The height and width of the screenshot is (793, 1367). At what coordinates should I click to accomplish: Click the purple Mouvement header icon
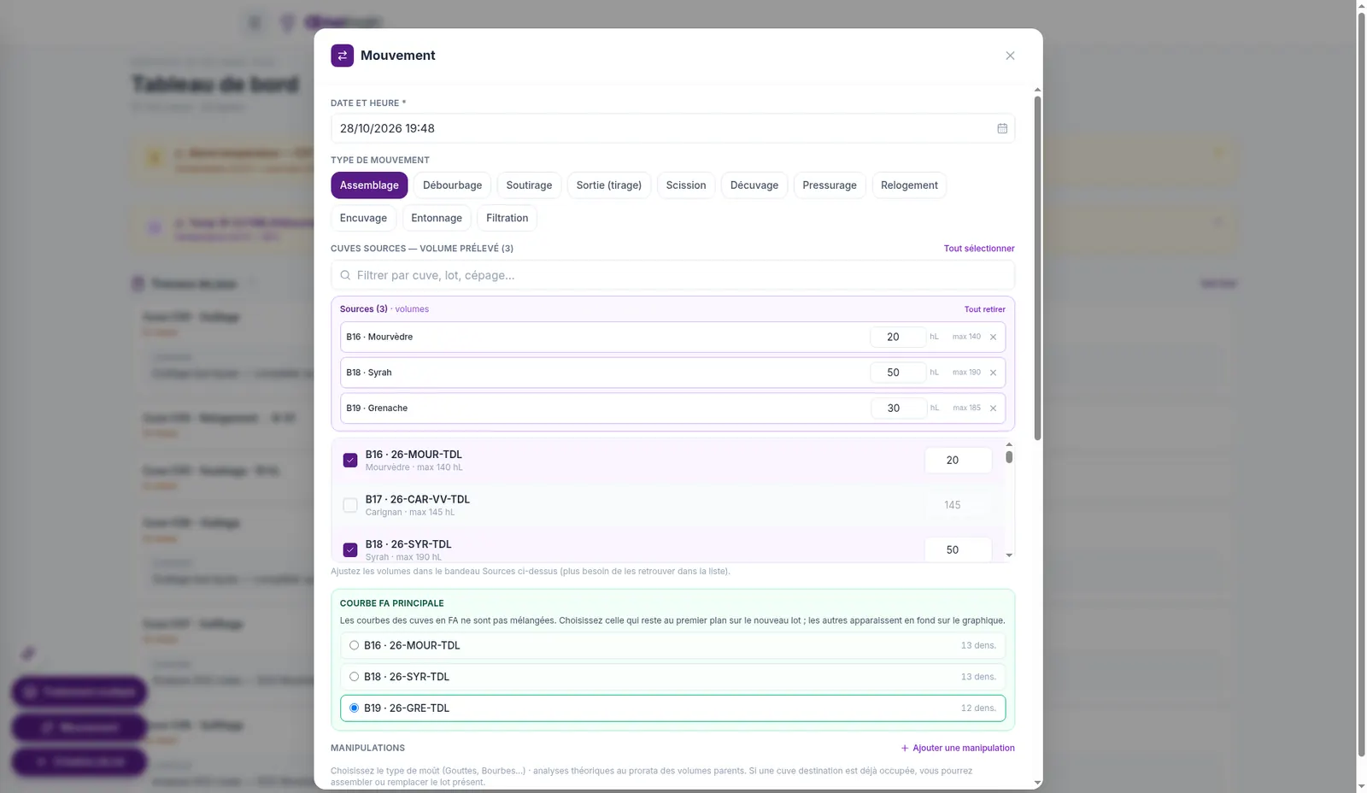[342, 56]
